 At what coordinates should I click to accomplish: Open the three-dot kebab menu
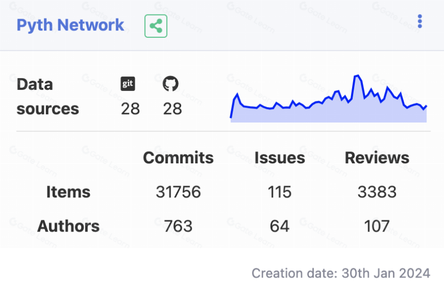click(x=420, y=21)
